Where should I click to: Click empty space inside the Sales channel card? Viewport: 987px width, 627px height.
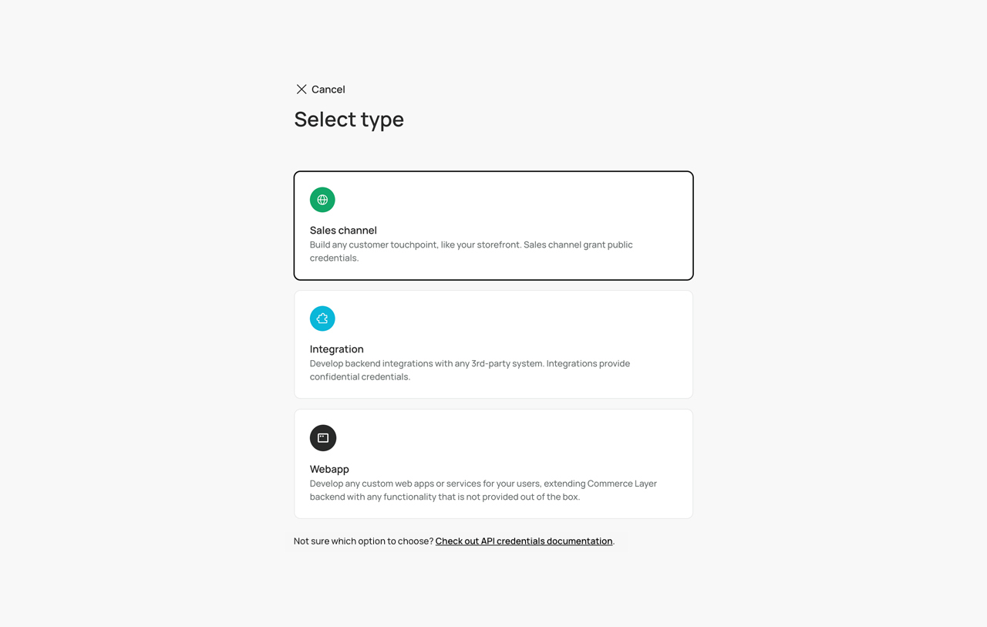(540, 202)
